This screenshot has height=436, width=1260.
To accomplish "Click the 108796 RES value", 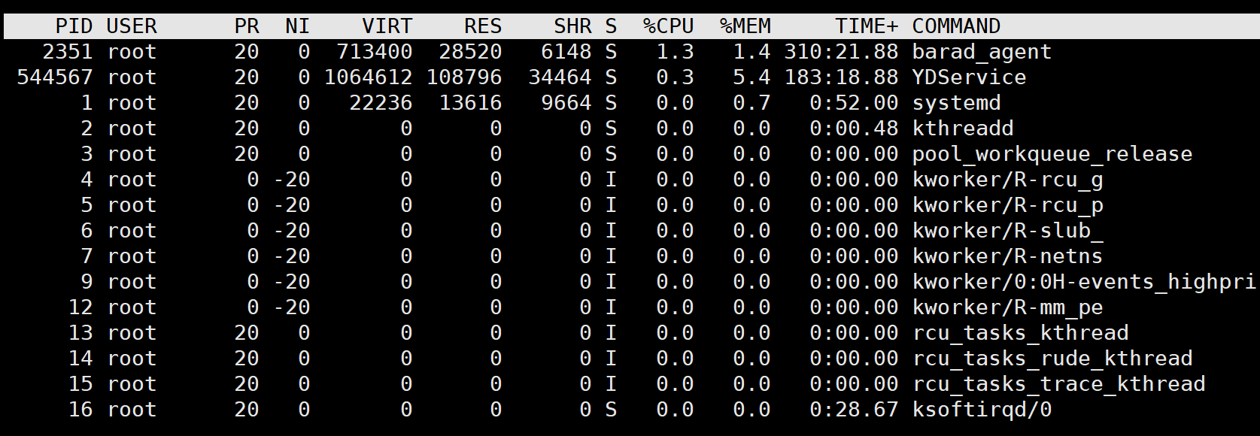I will point(464,77).
